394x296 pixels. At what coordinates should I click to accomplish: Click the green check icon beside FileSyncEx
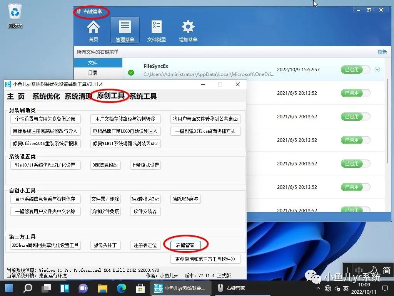(x=131, y=73)
